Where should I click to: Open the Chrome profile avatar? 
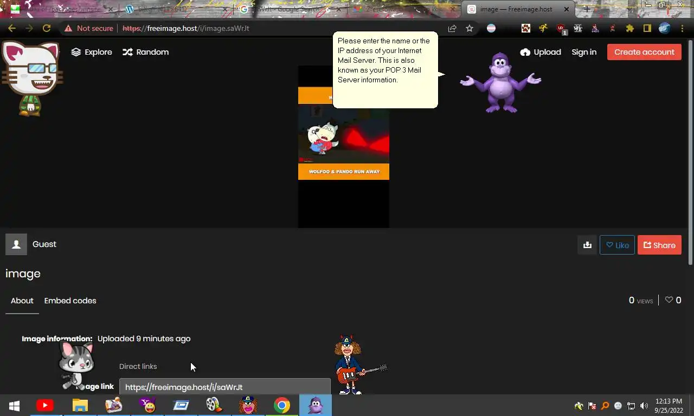click(x=664, y=28)
